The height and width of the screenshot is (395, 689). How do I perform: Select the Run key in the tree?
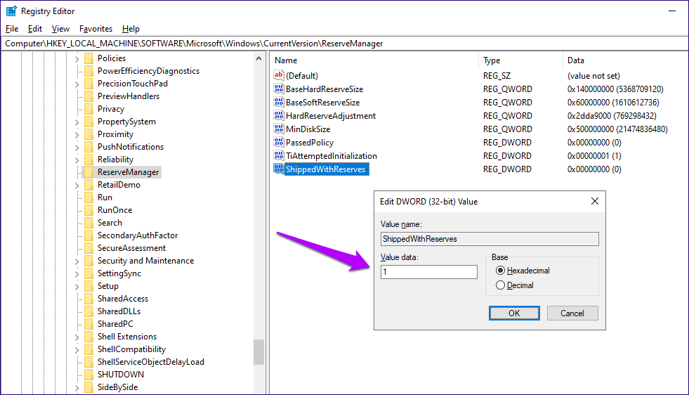point(105,197)
